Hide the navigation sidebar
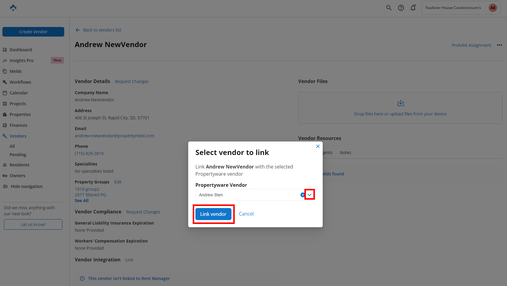 pos(26,186)
